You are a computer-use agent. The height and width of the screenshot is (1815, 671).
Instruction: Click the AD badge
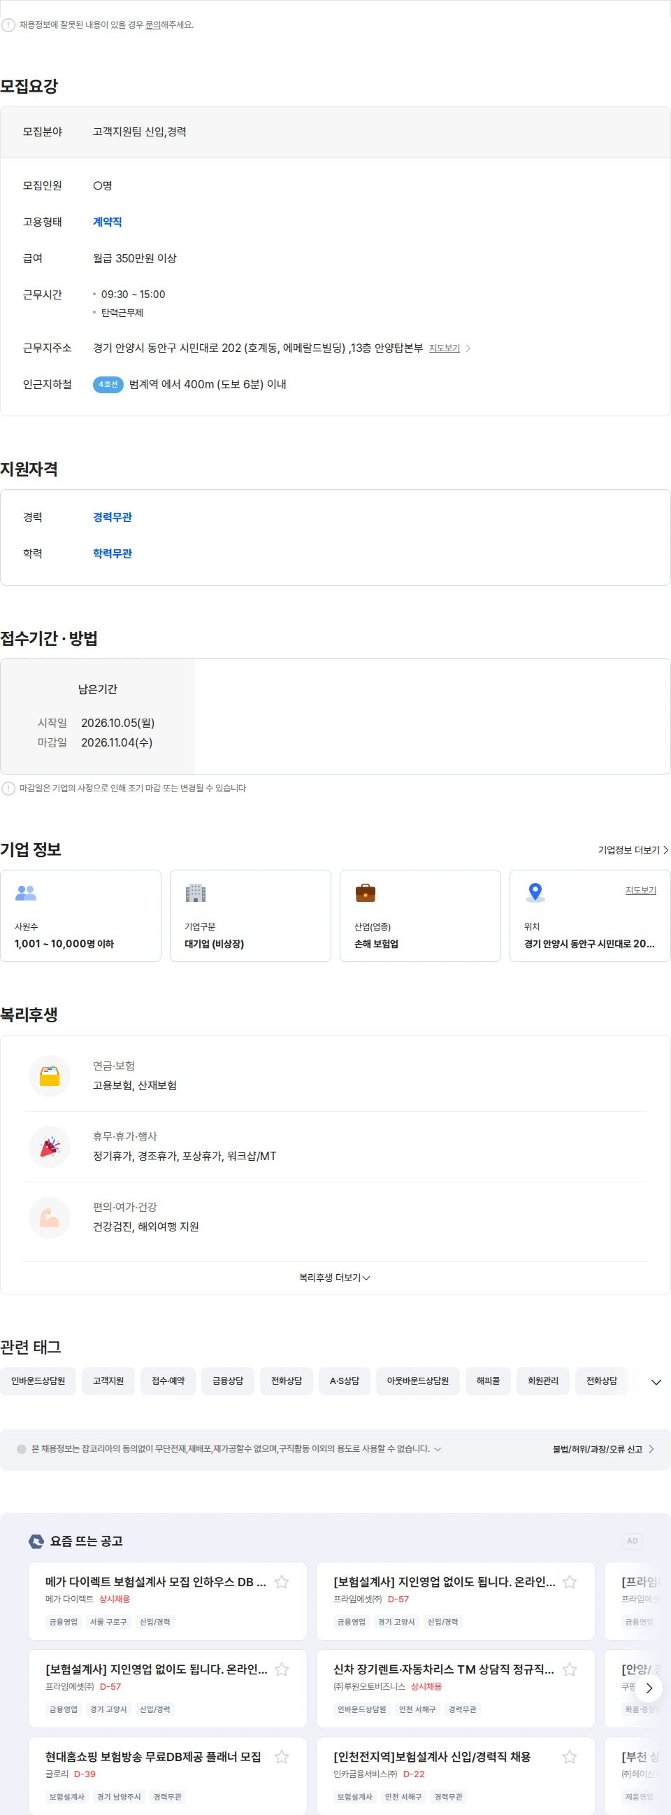633,1541
